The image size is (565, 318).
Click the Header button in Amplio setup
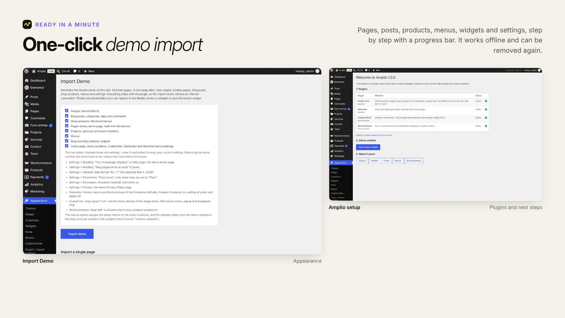tap(374, 161)
